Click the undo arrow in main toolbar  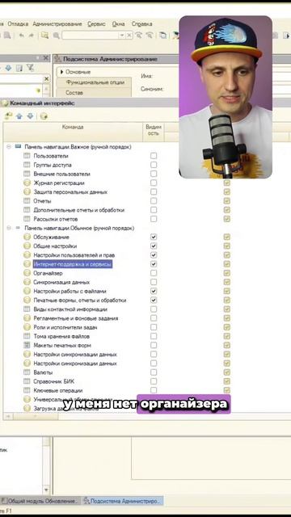coord(21,36)
